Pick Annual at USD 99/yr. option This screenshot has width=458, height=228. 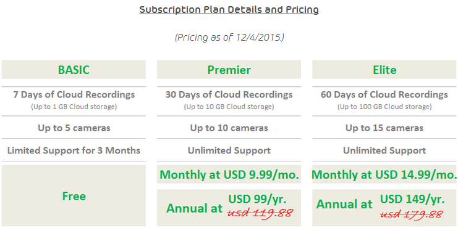229,208
